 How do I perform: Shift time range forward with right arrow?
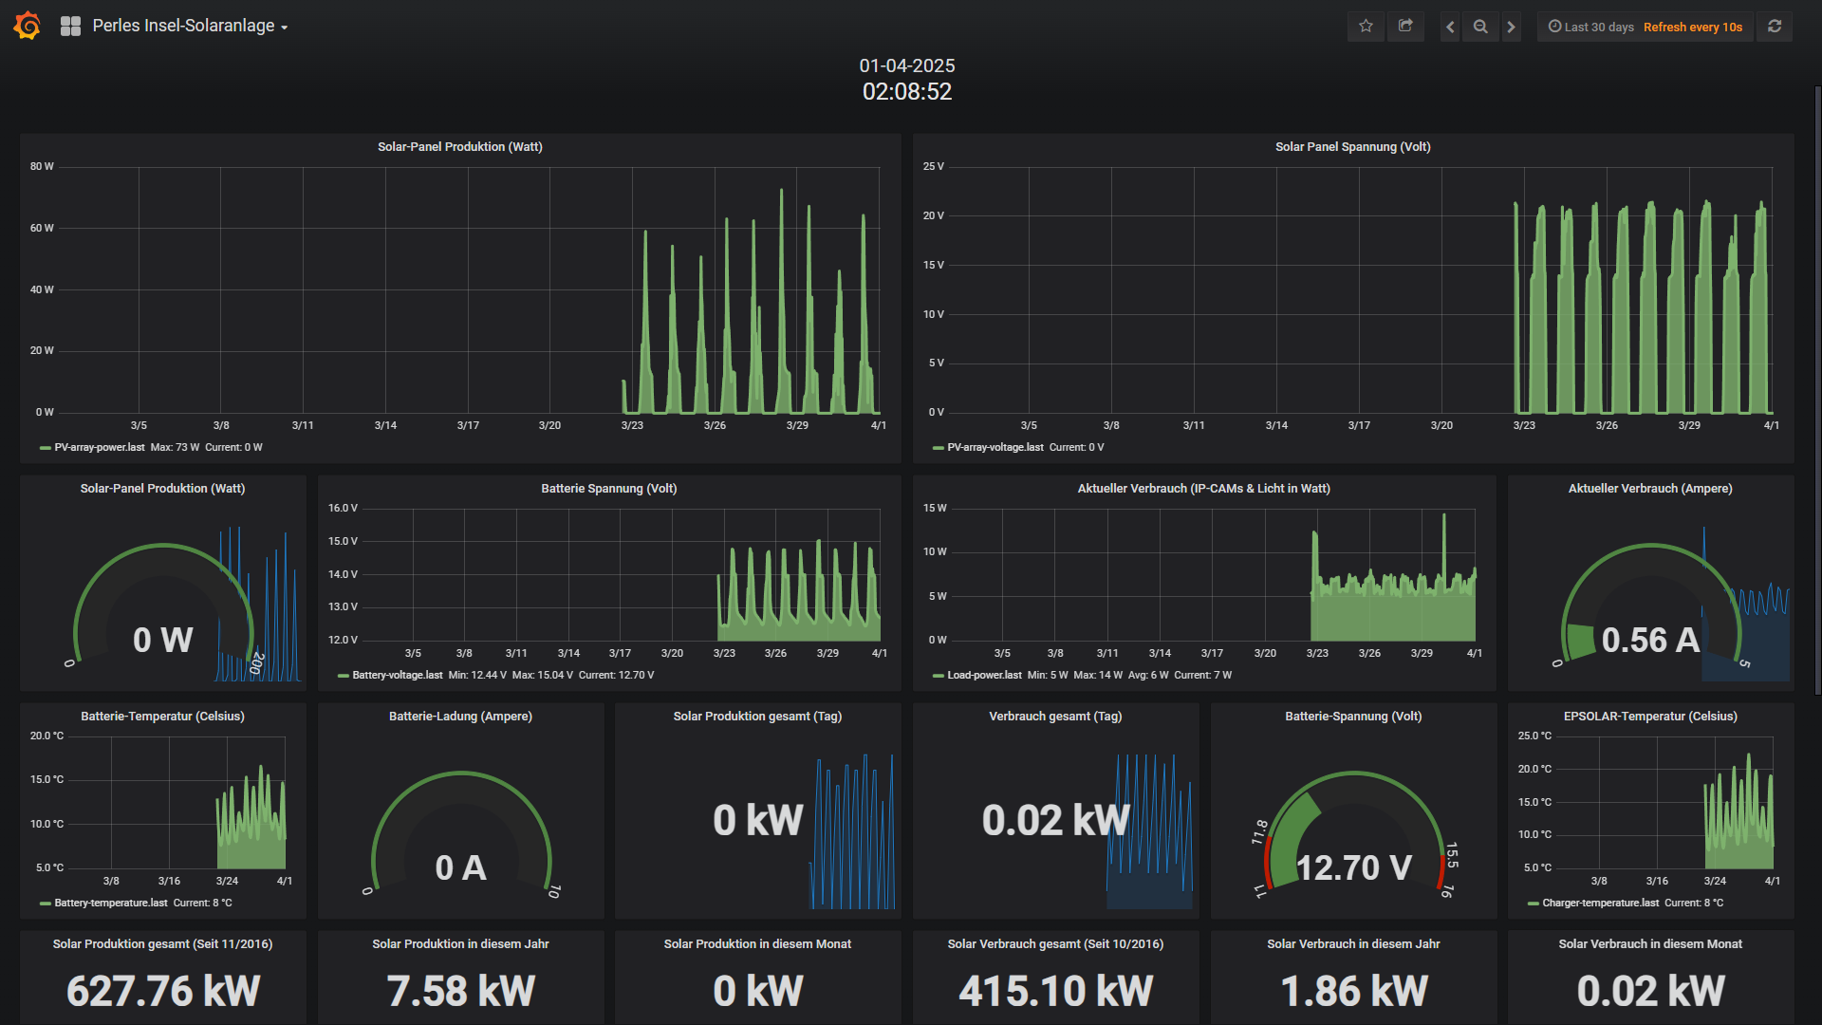coord(1512,27)
